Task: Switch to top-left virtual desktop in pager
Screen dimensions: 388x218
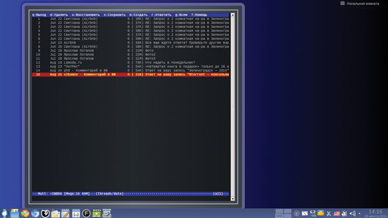Action: (x=279, y=211)
